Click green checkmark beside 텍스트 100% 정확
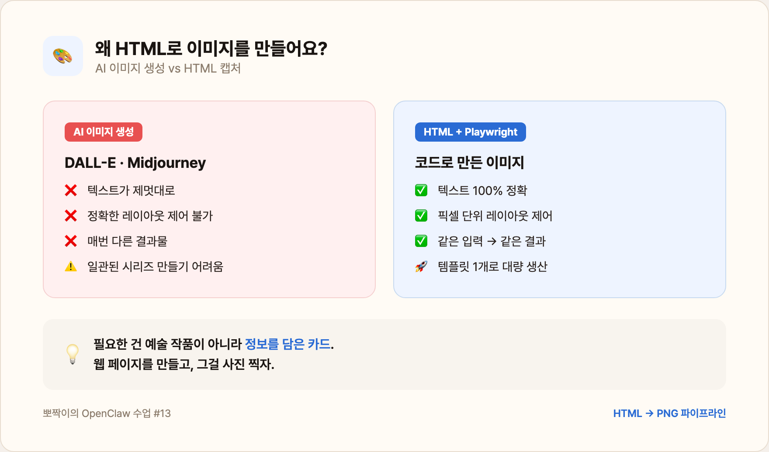Viewport: 769px width, 452px height. (421, 191)
